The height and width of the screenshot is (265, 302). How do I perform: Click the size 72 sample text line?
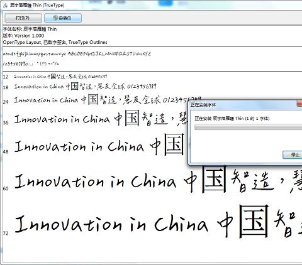[159, 222]
